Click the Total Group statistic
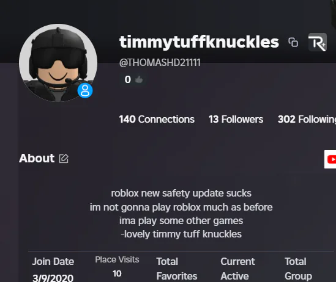 (298, 269)
